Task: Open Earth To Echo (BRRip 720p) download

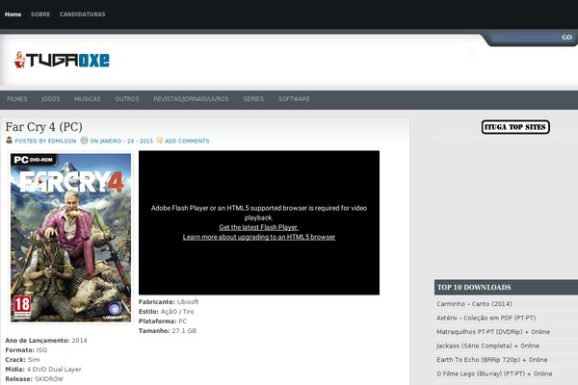Action: pos(491,360)
